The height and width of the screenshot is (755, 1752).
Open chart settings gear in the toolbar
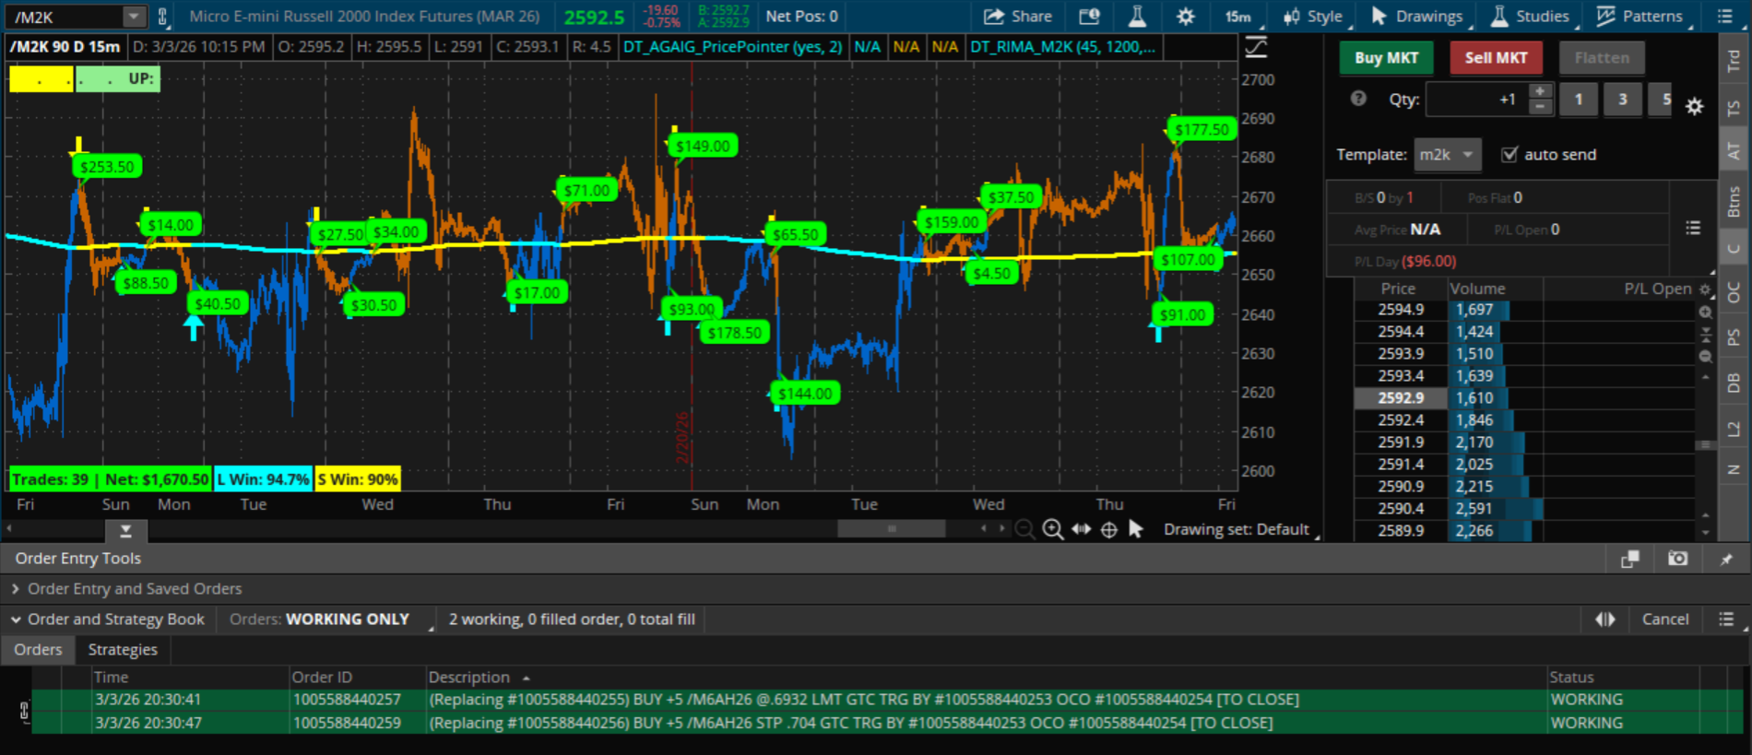click(x=1185, y=17)
